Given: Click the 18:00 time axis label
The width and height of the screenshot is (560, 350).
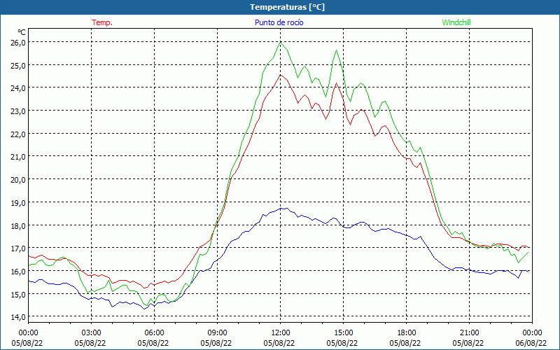Looking at the screenshot, I should pos(407,332).
